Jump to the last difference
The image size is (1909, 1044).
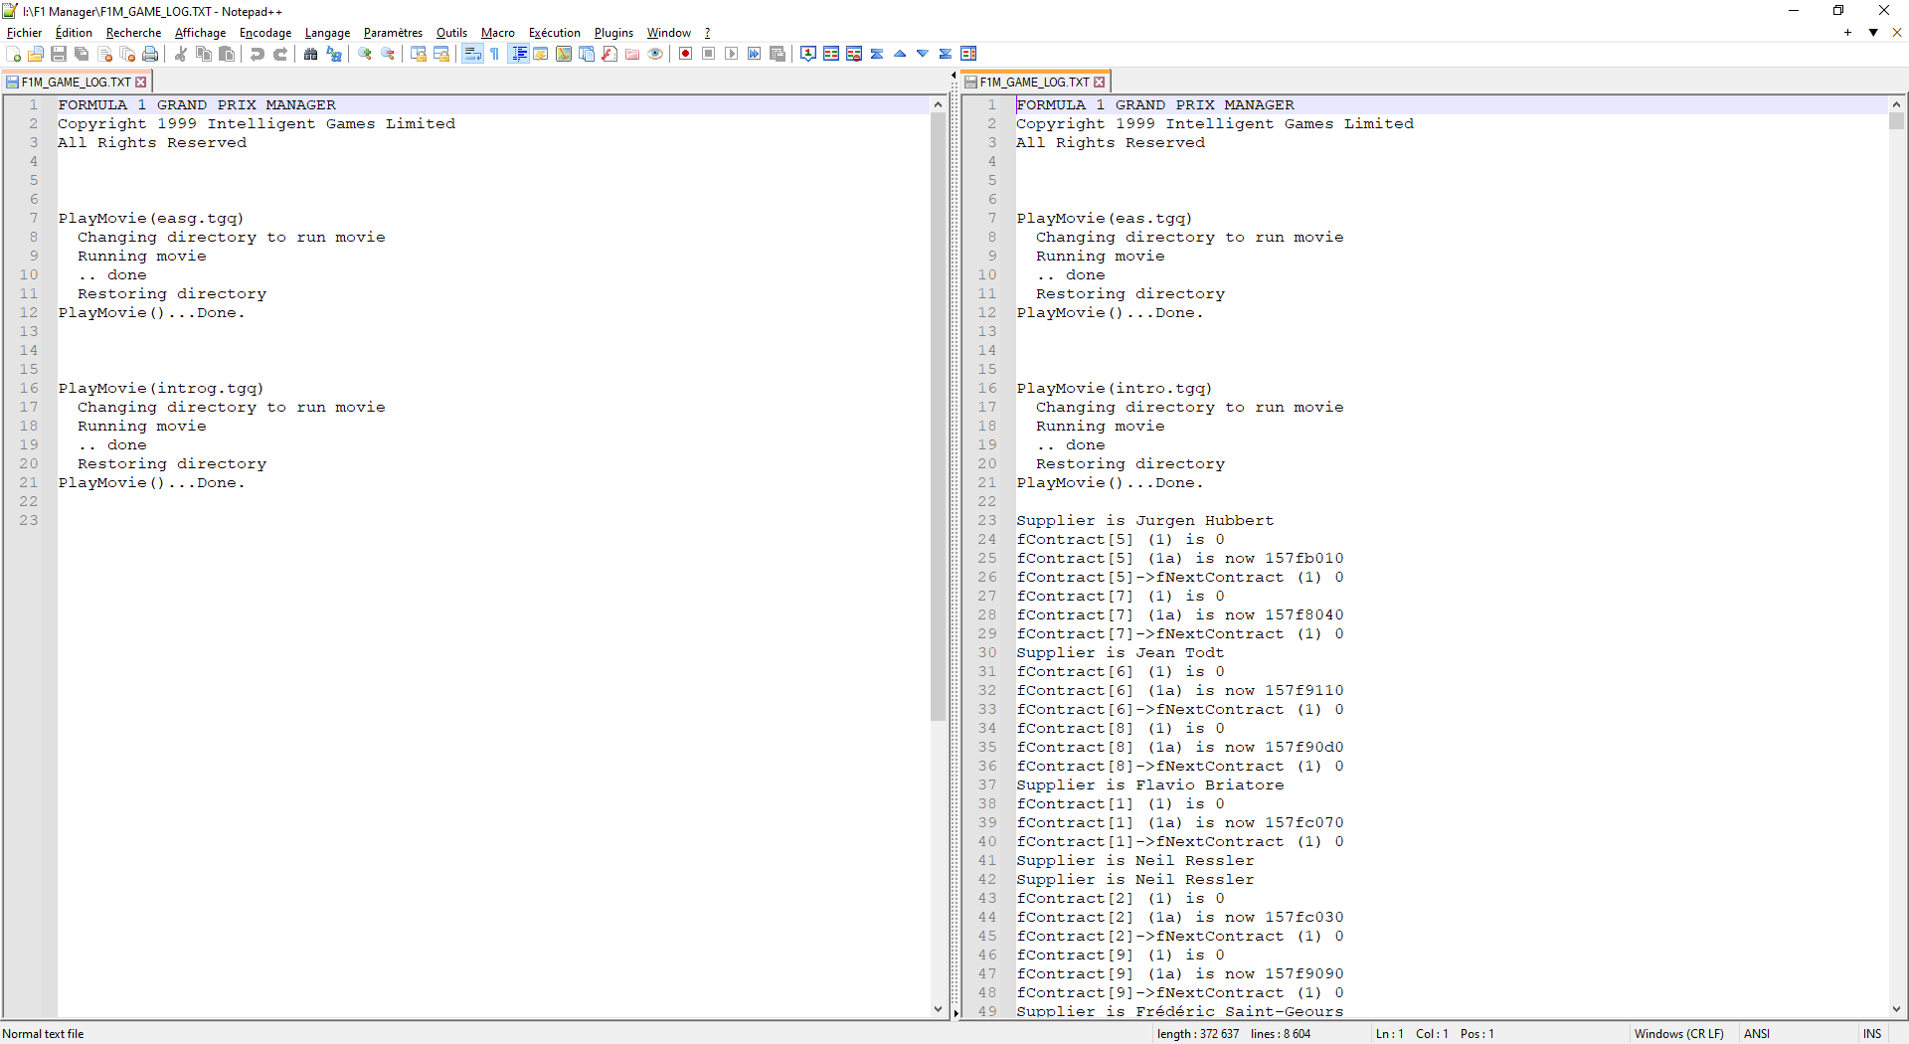tap(946, 54)
